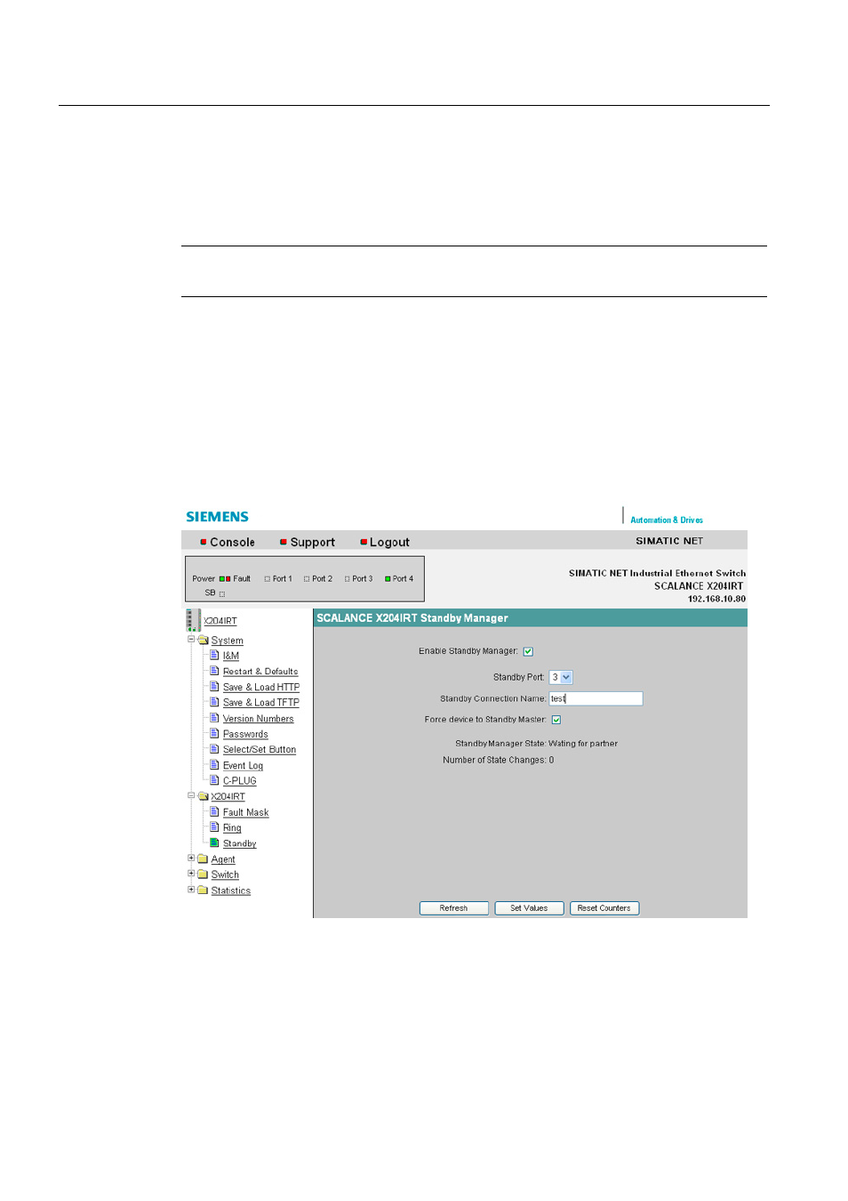Image resolution: width=848 pixels, height=1201 pixels.
Task: Click the red Fault LED indicator
Action: pos(228,579)
